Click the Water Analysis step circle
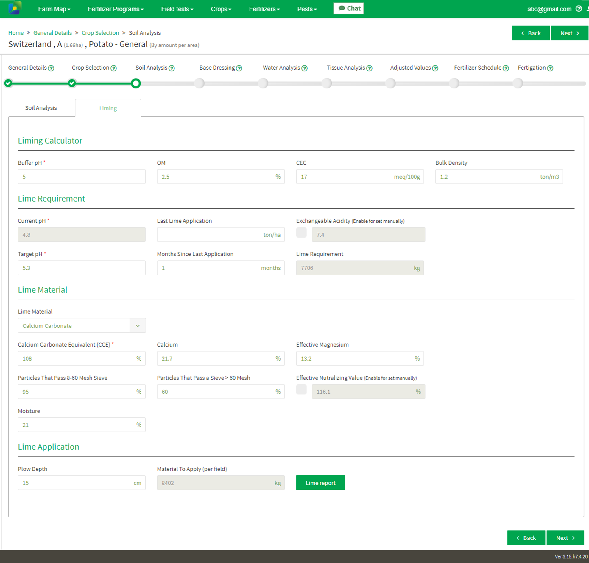The width and height of the screenshot is (589, 563). click(263, 83)
